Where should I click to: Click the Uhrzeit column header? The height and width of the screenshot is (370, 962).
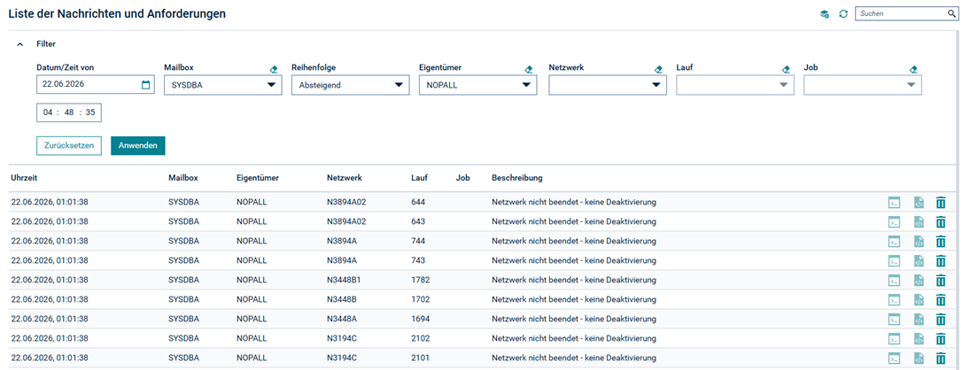(x=25, y=178)
